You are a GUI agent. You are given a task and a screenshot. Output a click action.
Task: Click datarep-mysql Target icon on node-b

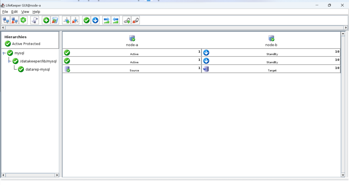tap(206, 69)
